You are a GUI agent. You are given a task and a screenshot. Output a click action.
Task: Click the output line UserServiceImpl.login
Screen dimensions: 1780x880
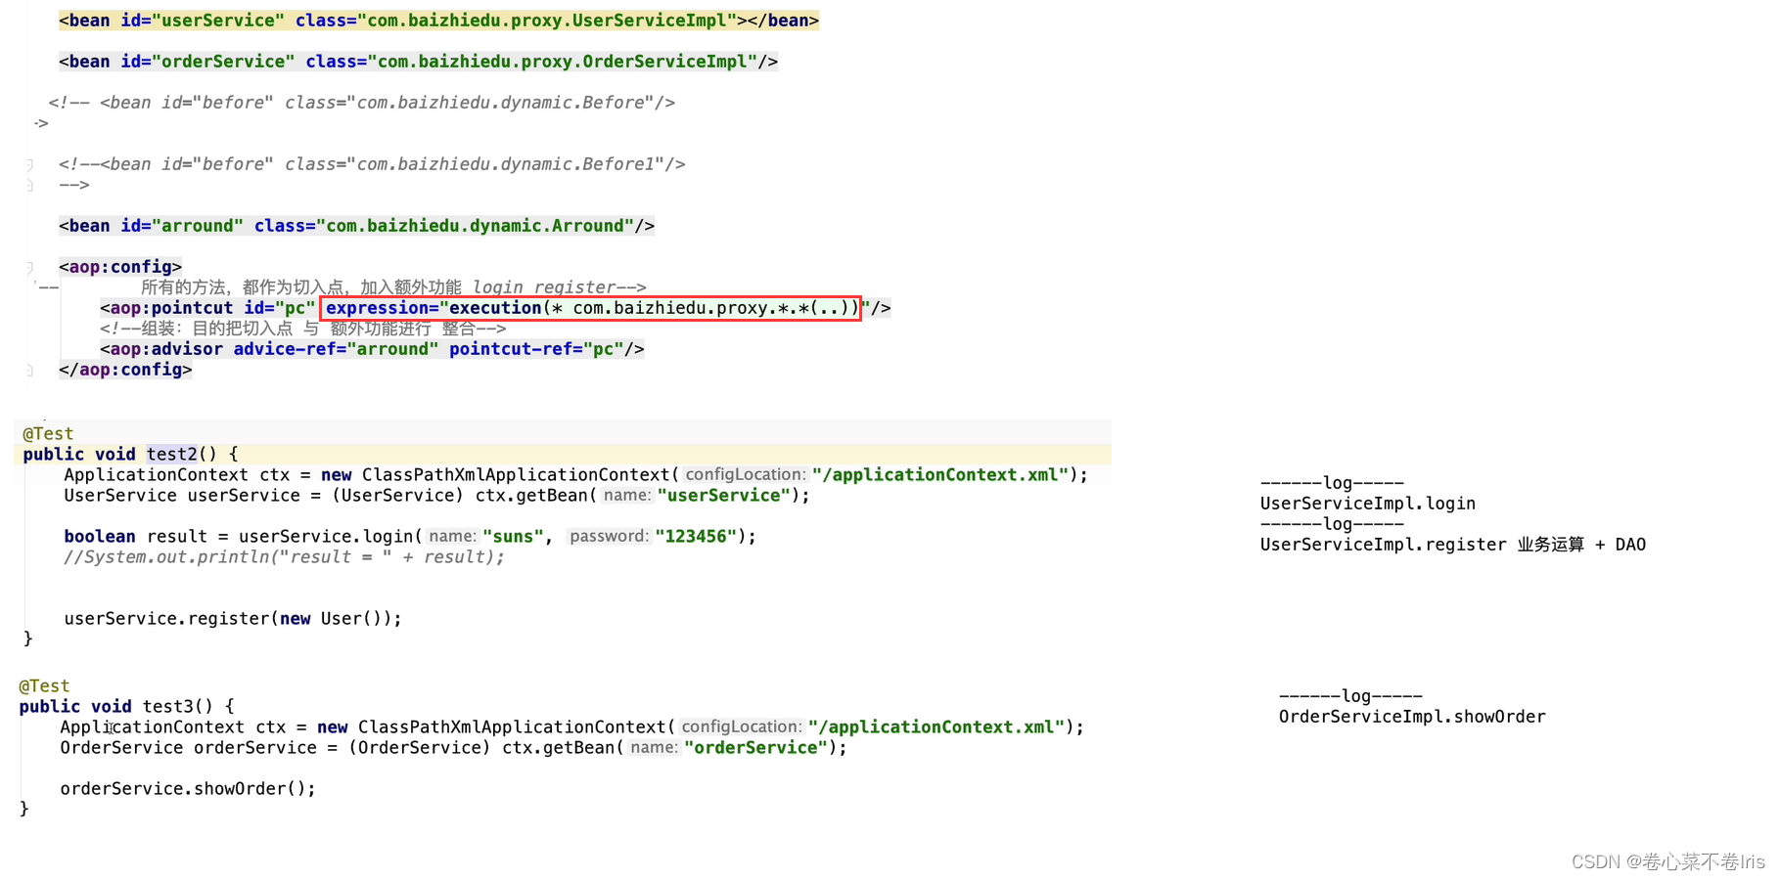1367,504
